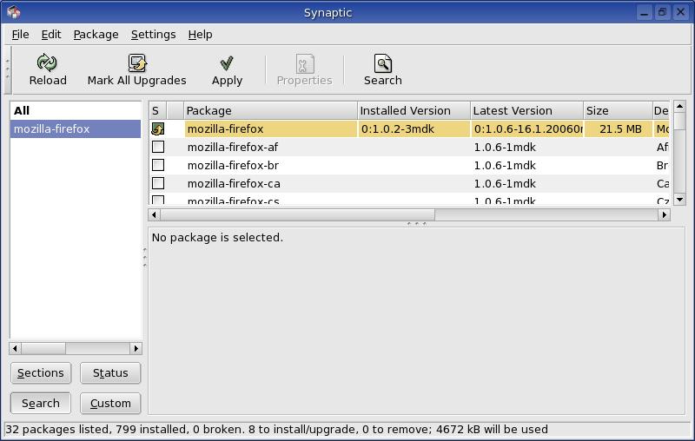Click the greyed Properties toolbar icon
The height and width of the screenshot is (441, 695).
(305, 64)
